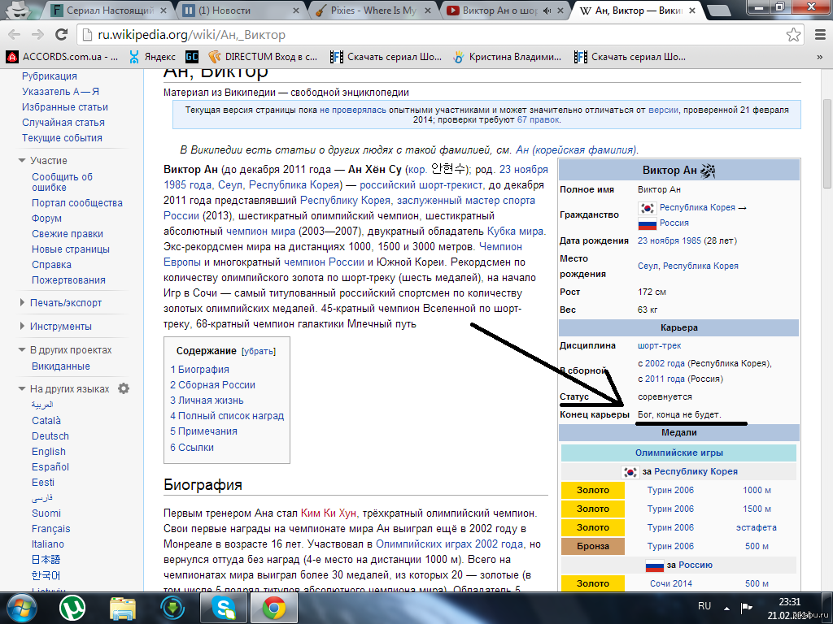This screenshot has height=624, width=833.
Task: Click the page vertical scrollbar thumb
Action: [827, 143]
